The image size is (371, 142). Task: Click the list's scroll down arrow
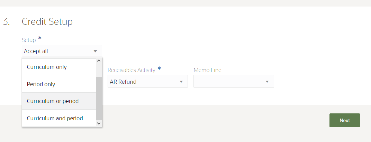(x=99, y=123)
